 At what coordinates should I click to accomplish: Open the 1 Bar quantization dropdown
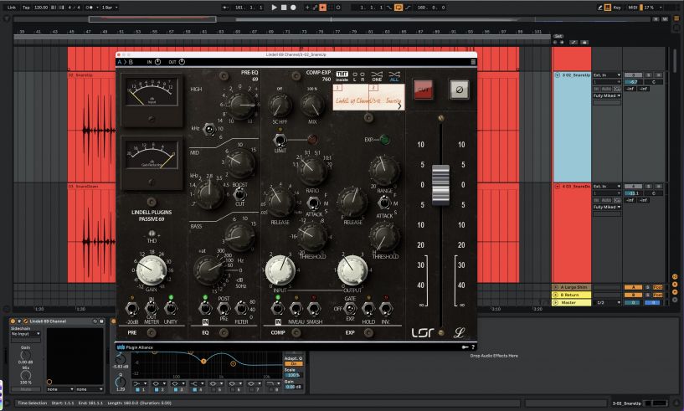[x=110, y=8]
